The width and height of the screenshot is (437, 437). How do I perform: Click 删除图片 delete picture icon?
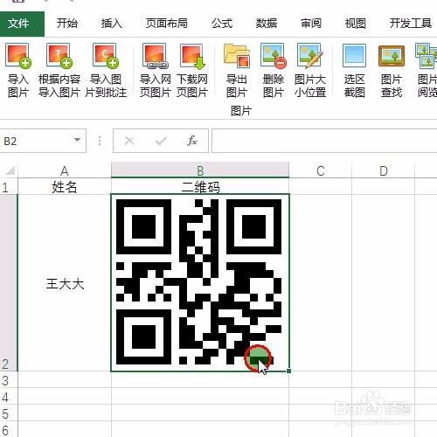coord(274,56)
